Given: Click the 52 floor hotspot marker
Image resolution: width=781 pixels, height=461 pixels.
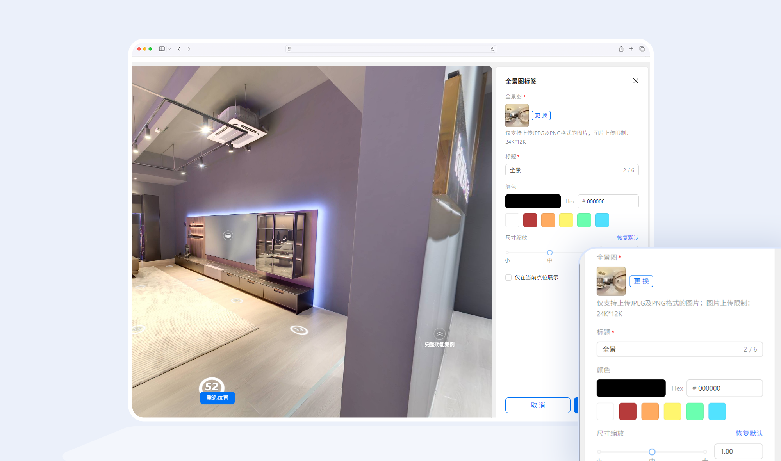Looking at the screenshot, I should point(212,386).
